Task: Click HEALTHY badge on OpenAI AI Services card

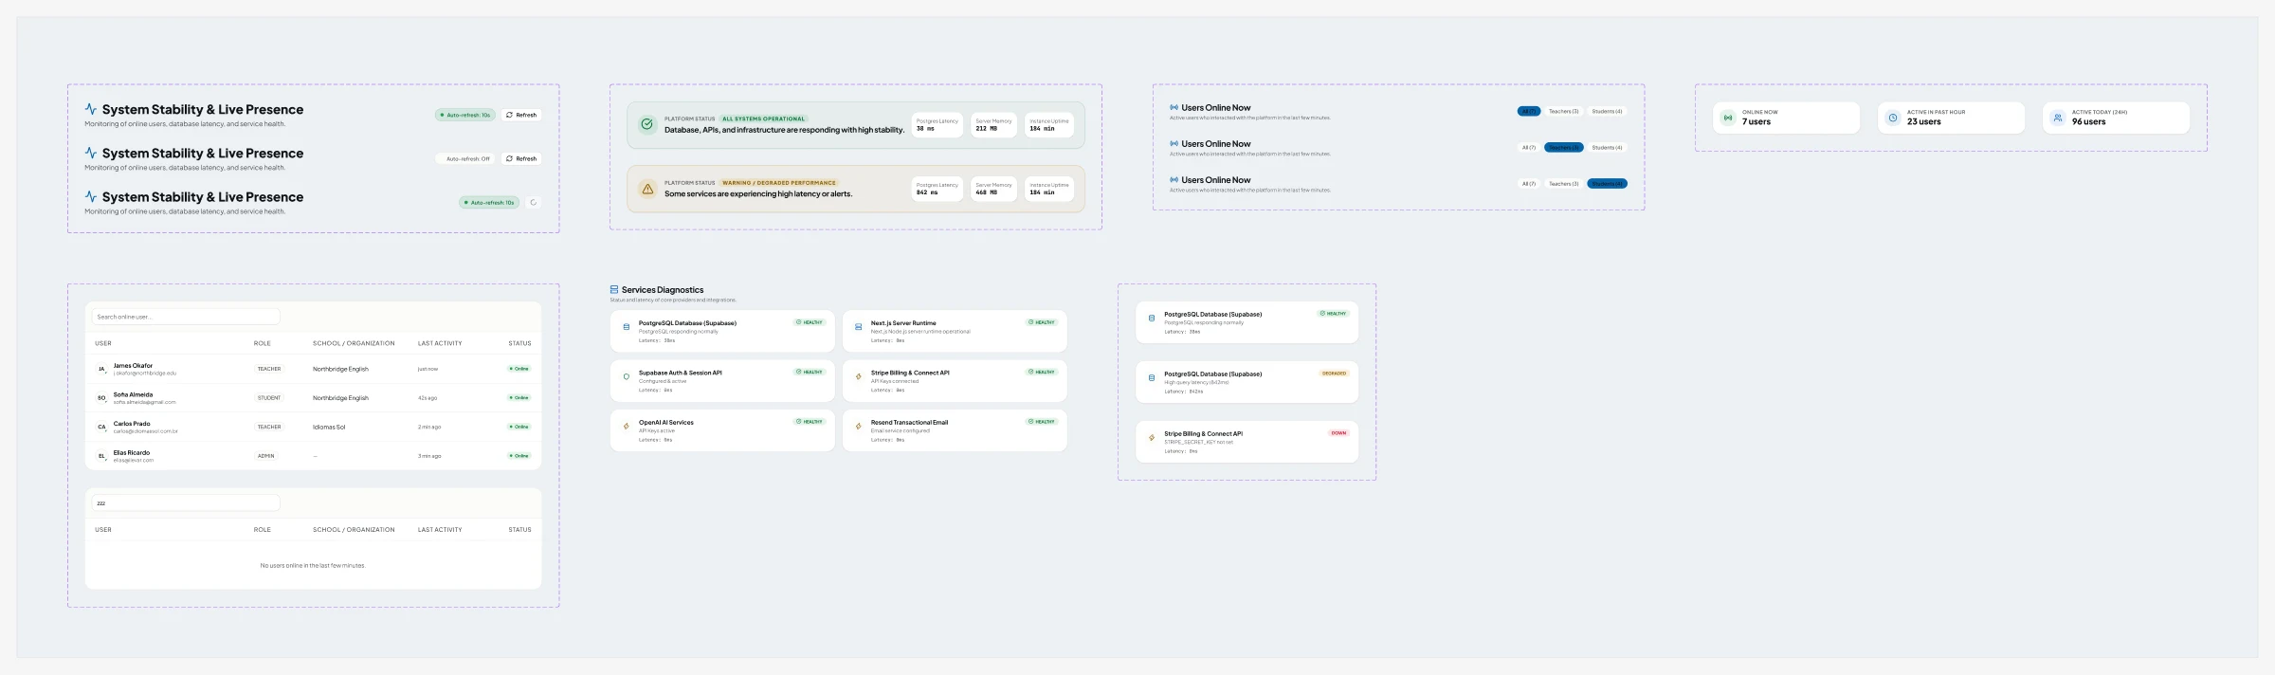Action: click(810, 421)
